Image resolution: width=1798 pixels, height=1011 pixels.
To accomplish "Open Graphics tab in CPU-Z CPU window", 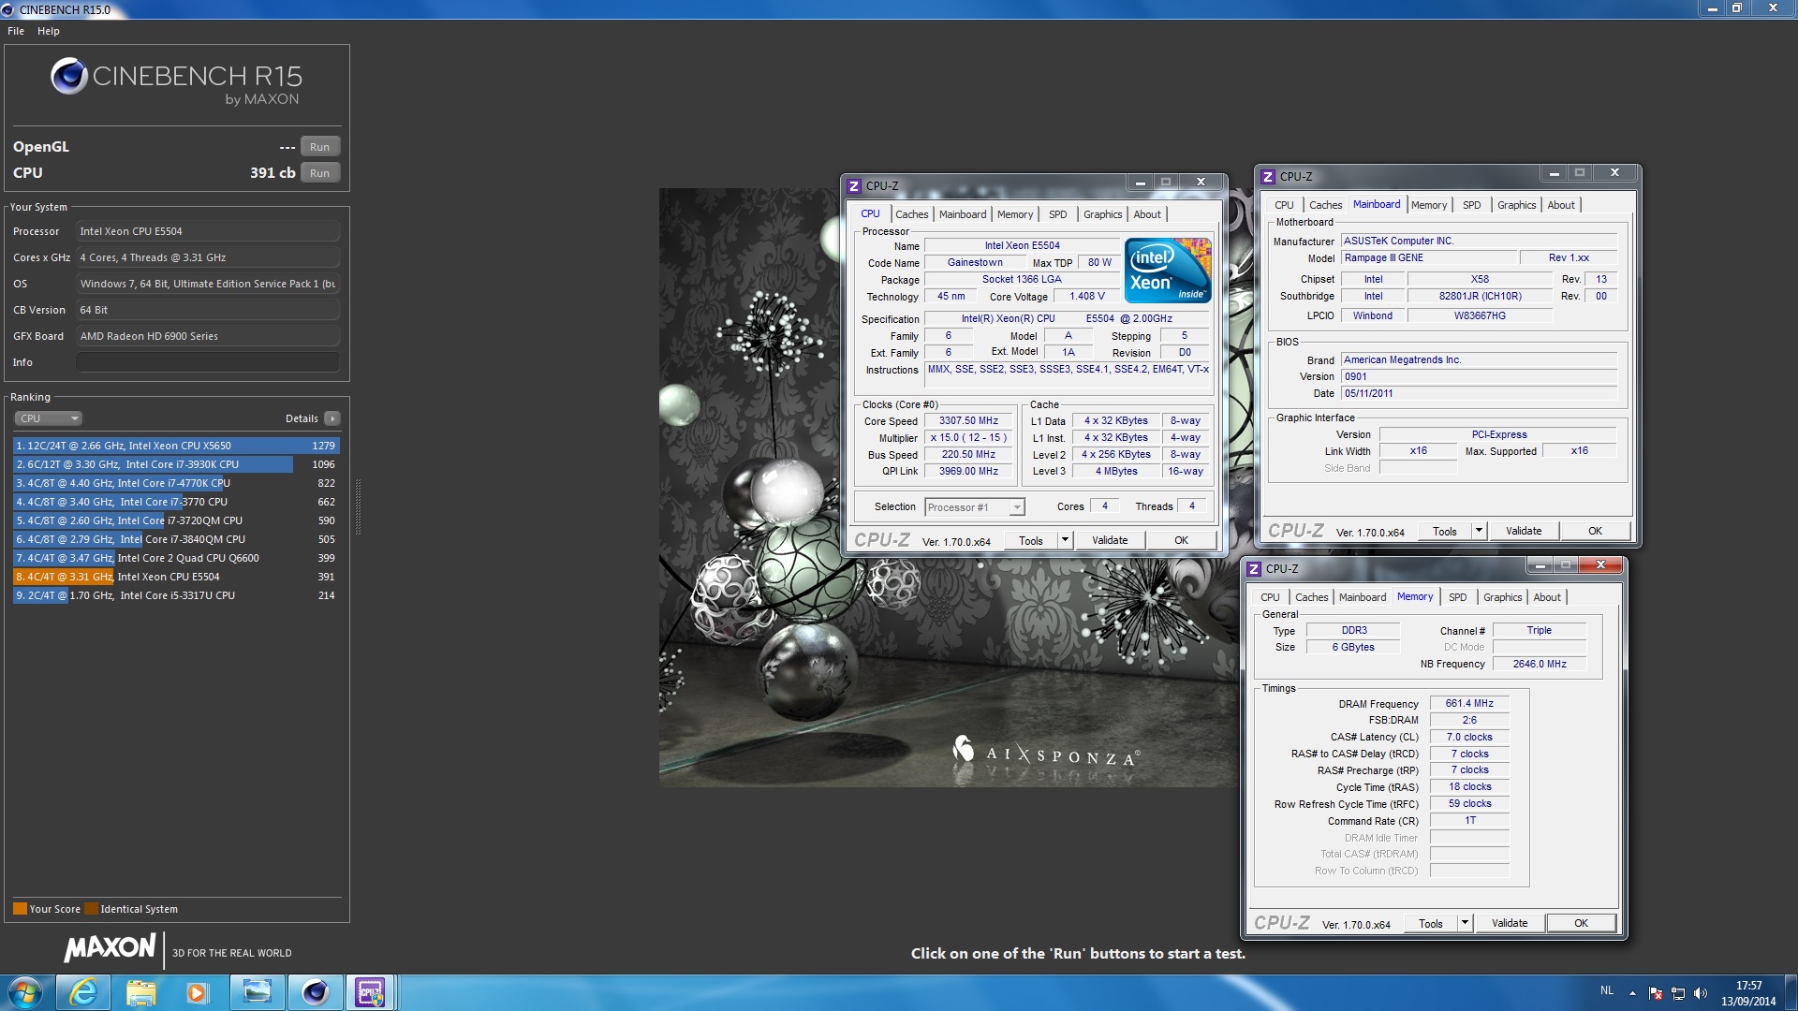I will pos(1102,214).
